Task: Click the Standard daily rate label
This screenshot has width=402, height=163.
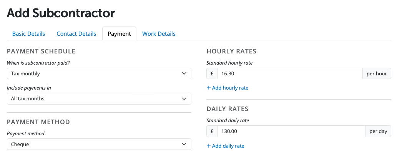Action: (228, 121)
